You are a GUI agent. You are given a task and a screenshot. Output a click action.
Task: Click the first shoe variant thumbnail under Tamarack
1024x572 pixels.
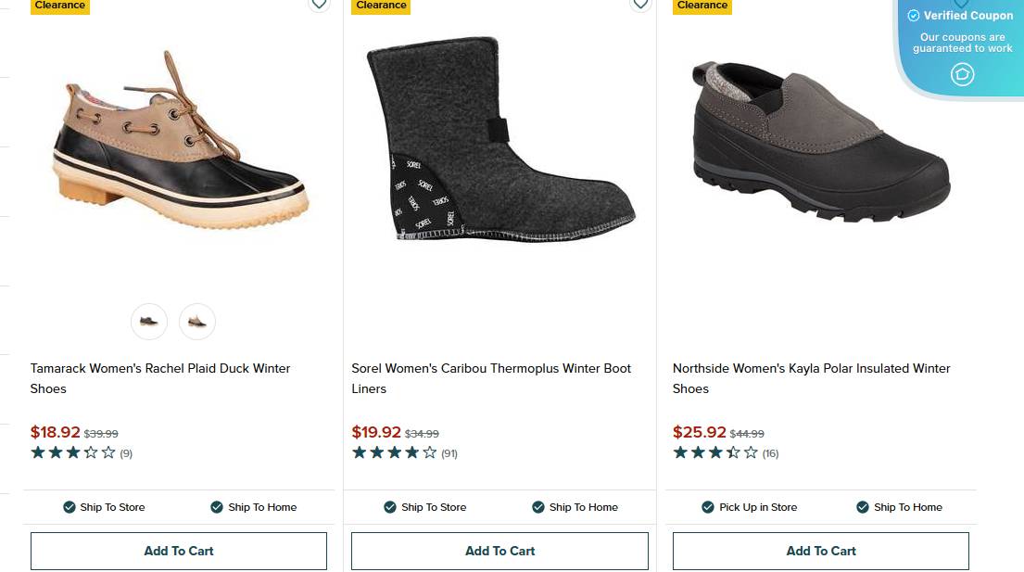pos(149,322)
